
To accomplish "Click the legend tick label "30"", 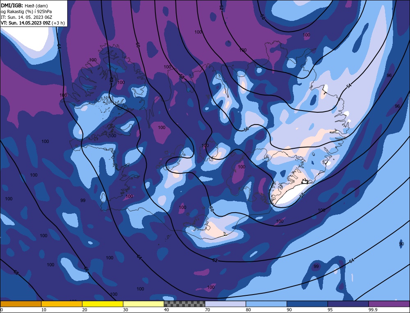I will [125, 310].
